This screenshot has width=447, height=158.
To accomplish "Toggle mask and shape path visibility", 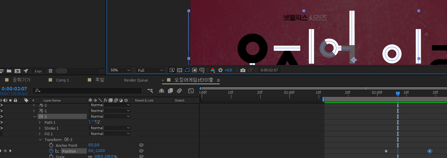I will tap(187, 70).
